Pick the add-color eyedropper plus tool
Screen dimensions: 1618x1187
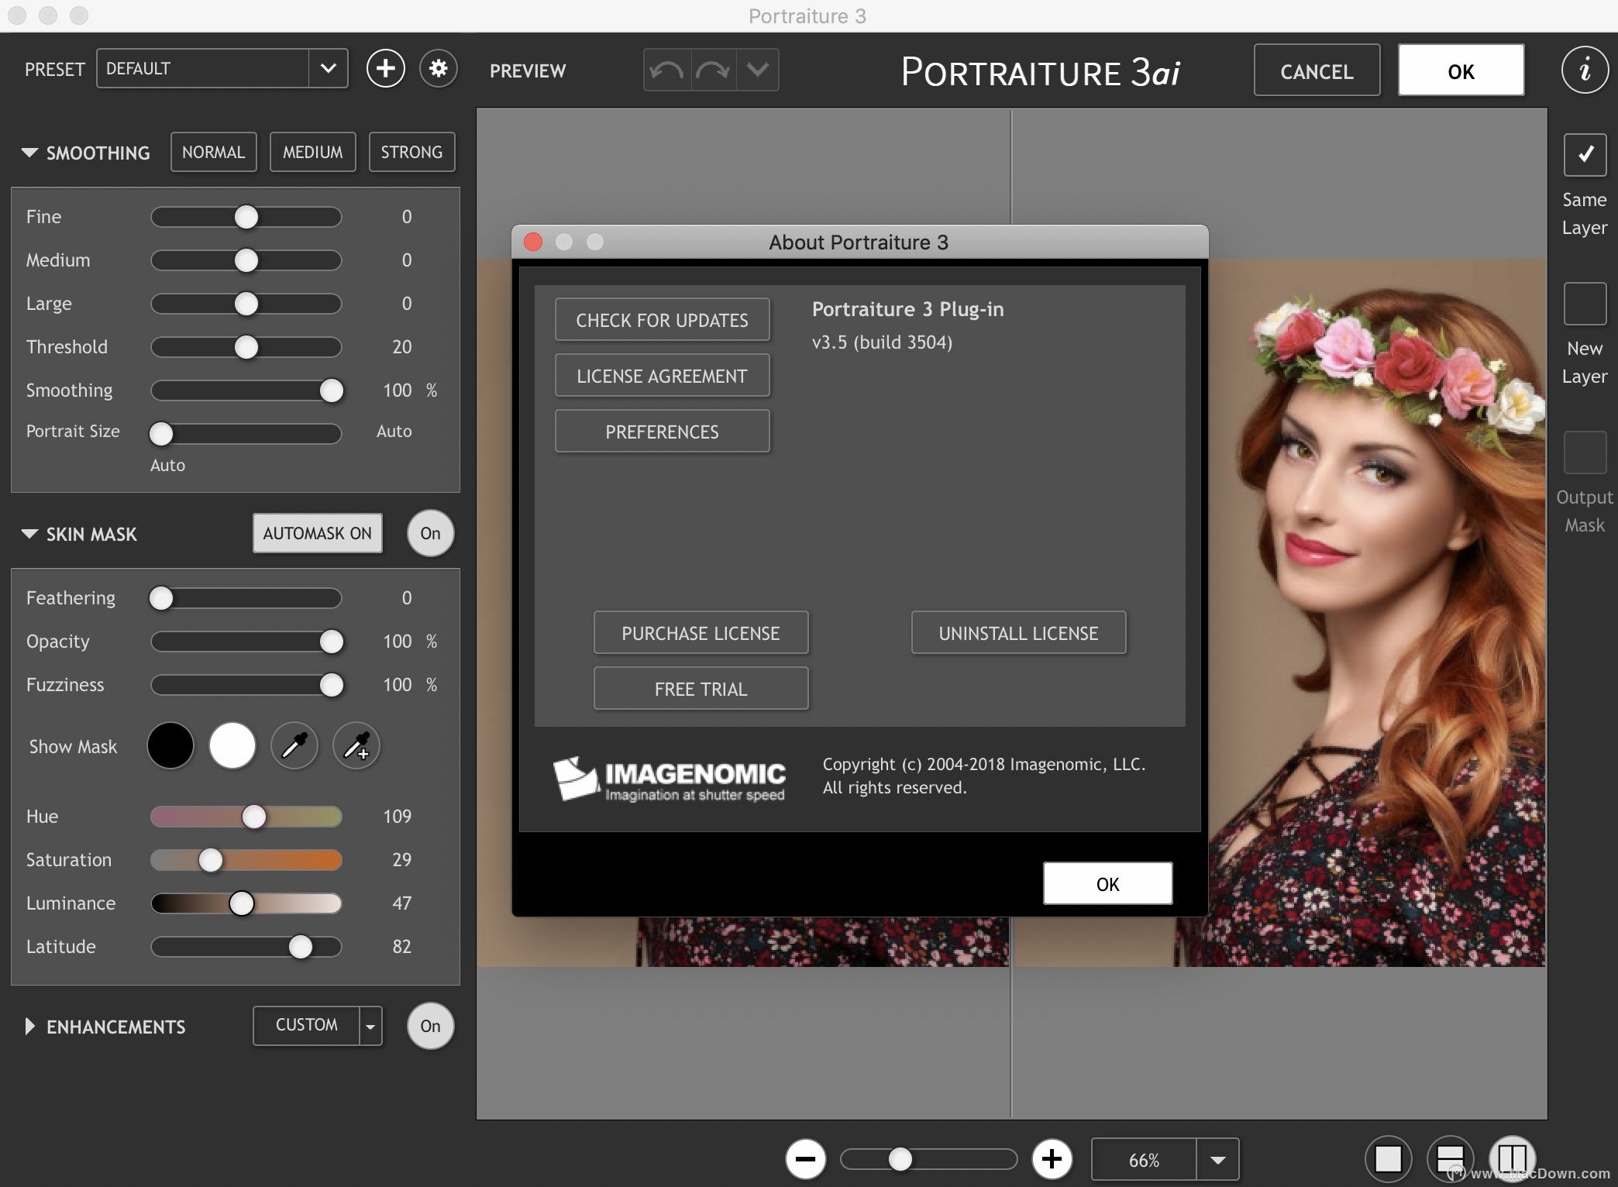click(356, 745)
